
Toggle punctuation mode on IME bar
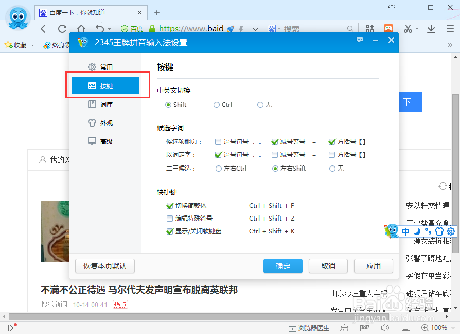(x=428, y=231)
